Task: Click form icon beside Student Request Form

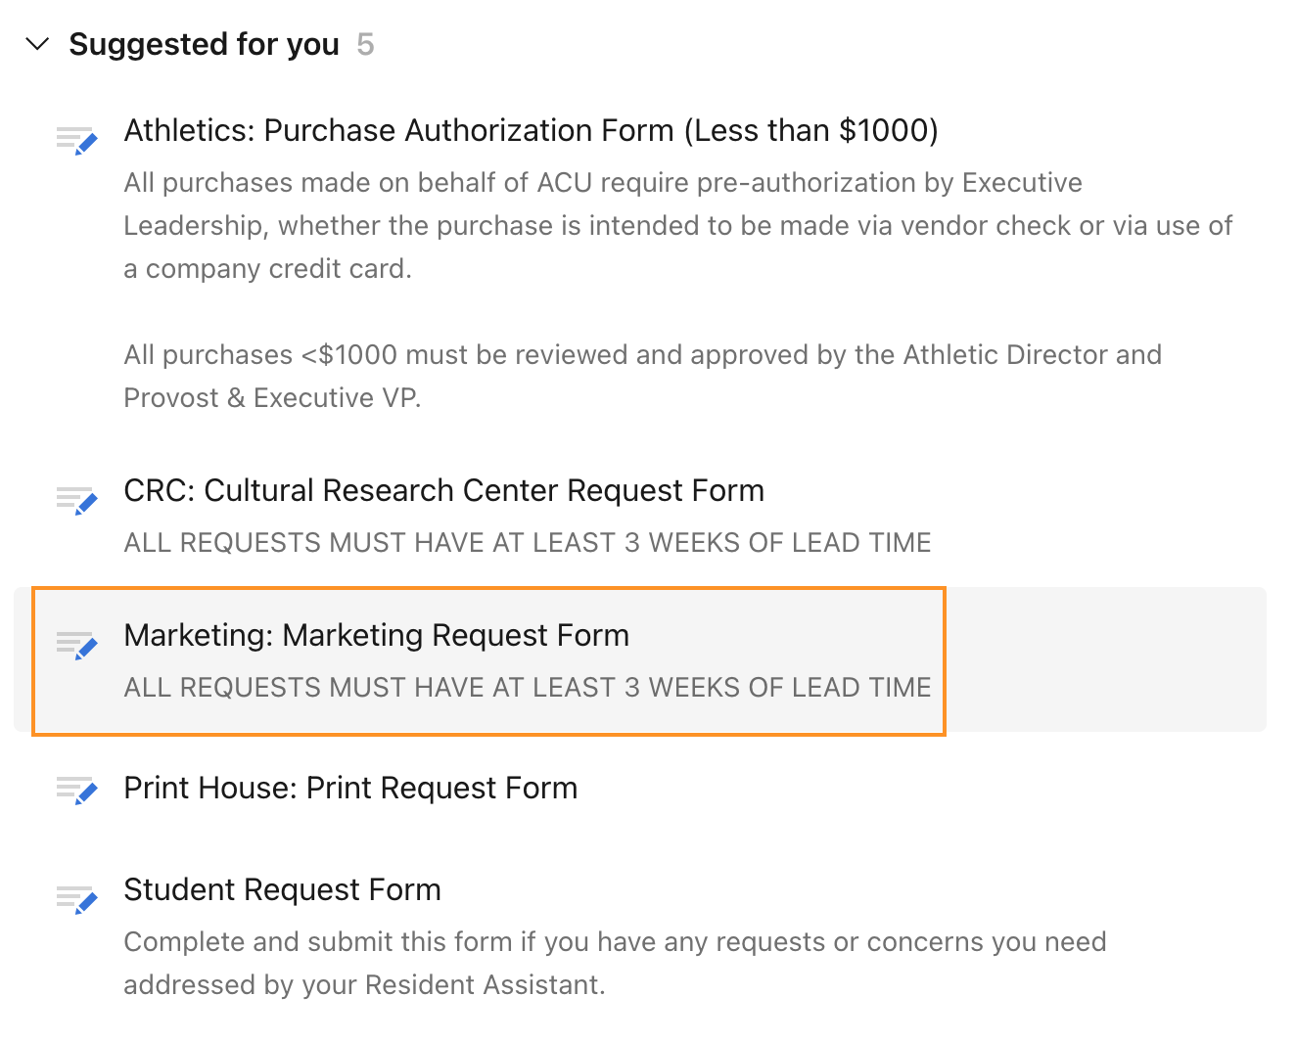Action: pos(76,898)
